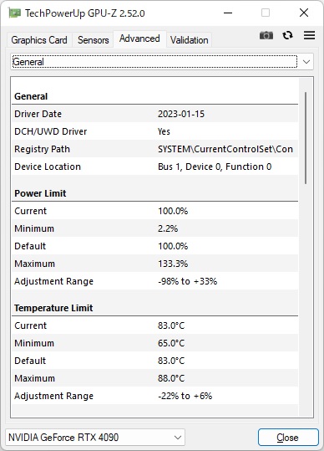
Task: Expand the General category dropdown arrow
Action: (x=306, y=62)
